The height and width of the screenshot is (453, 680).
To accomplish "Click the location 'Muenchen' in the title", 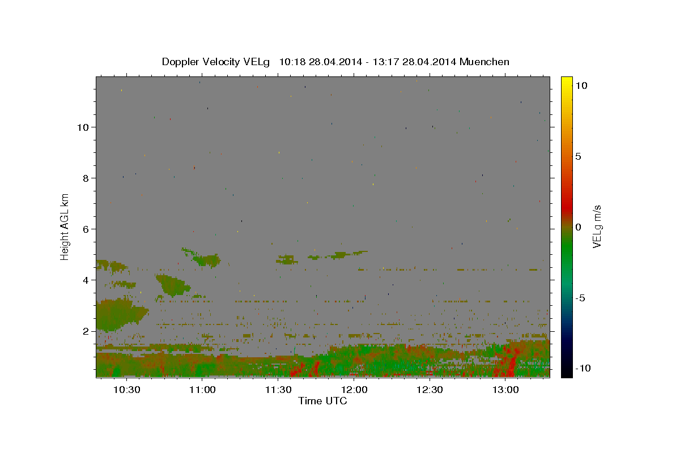I will coord(484,62).
